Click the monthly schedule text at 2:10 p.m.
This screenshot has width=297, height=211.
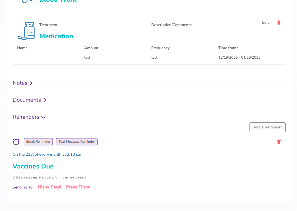point(48,154)
